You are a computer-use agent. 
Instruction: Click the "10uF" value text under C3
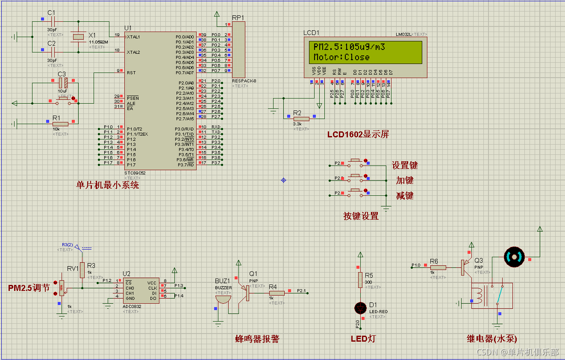[x=62, y=91]
